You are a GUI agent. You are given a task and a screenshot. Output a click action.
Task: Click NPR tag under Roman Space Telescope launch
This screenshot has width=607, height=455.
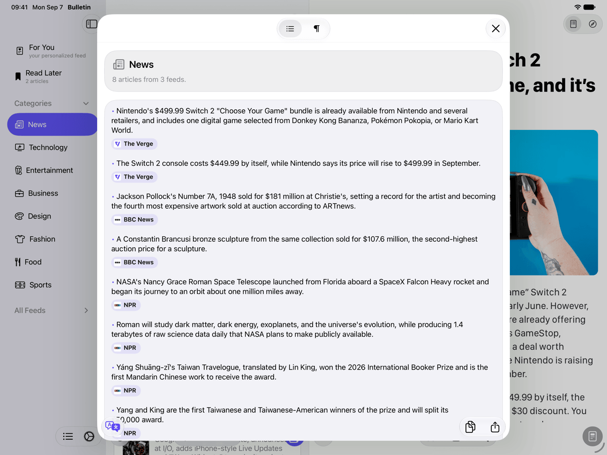point(126,305)
